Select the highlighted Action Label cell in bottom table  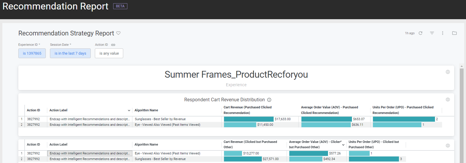click(x=90, y=153)
